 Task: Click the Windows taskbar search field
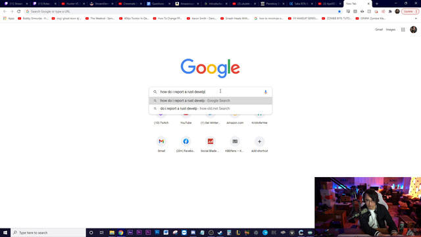48,232
